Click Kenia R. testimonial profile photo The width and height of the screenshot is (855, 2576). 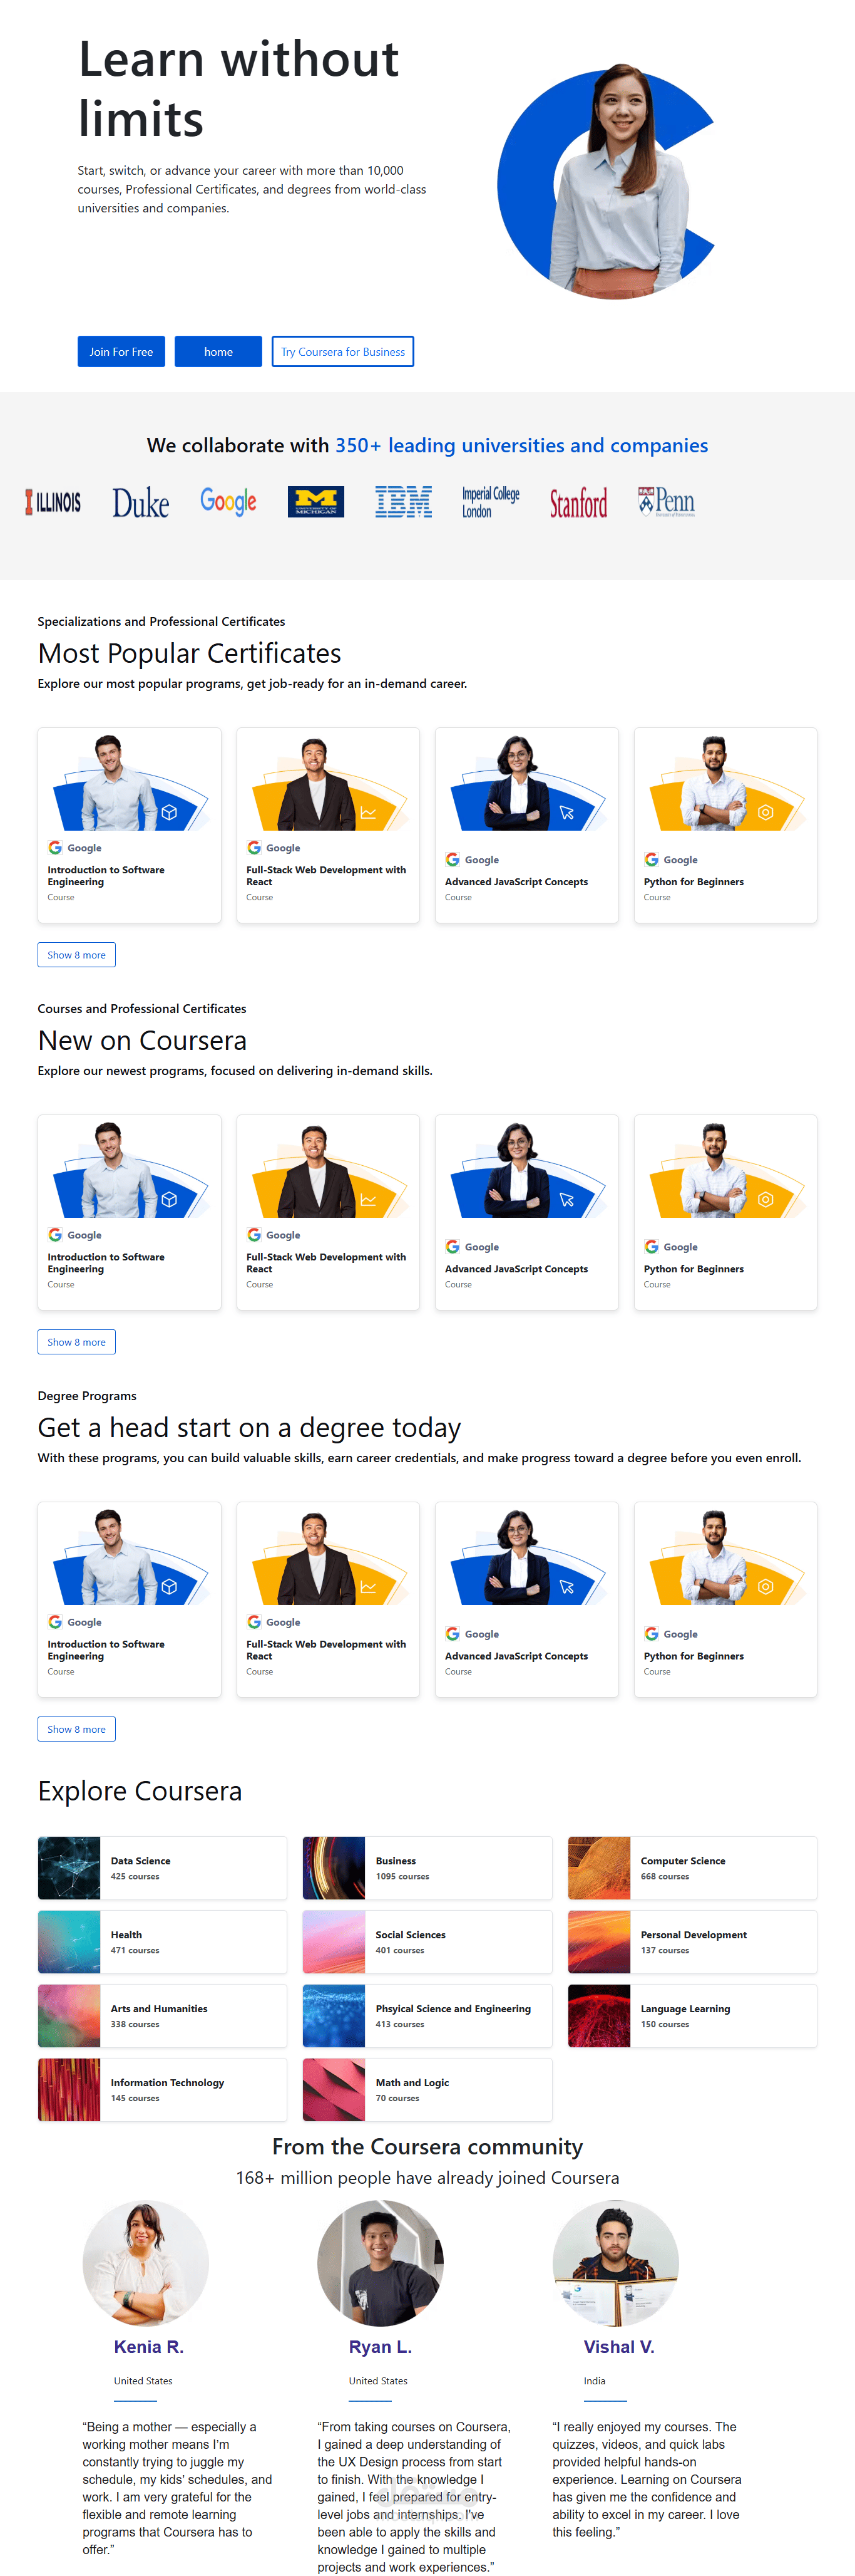(x=146, y=2263)
